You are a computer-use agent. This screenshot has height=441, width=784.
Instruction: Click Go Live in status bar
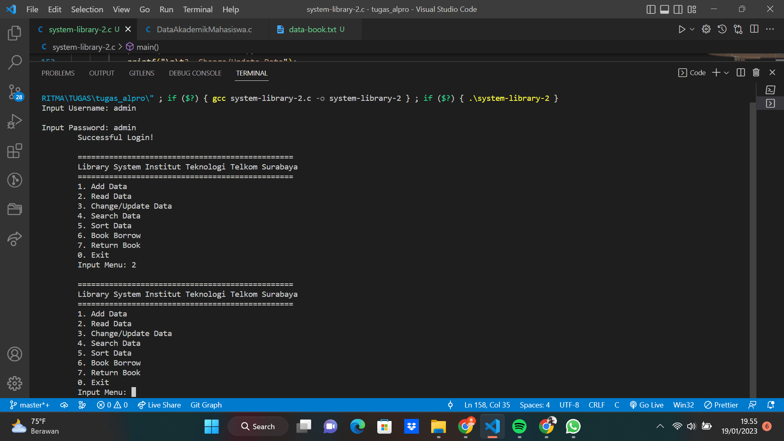[x=646, y=405]
